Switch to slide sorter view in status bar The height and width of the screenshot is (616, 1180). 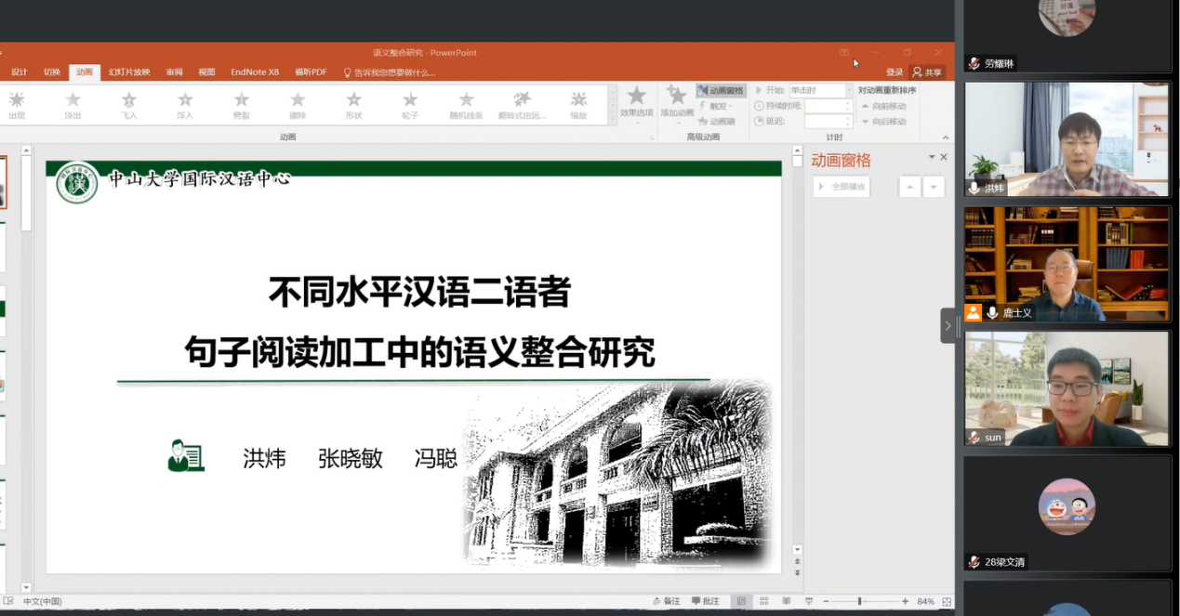763,601
